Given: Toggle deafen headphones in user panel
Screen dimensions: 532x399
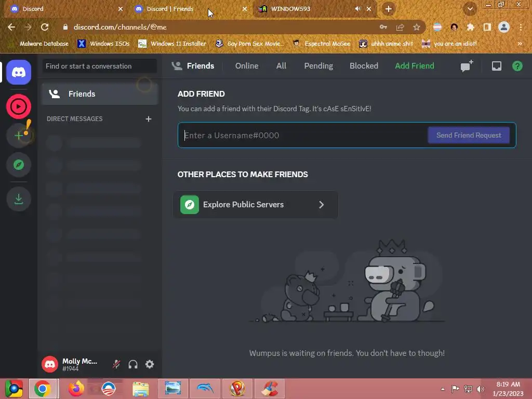Looking at the screenshot, I should click(x=133, y=364).
